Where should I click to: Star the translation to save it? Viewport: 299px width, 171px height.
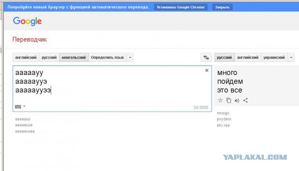[x=220, y=100]
